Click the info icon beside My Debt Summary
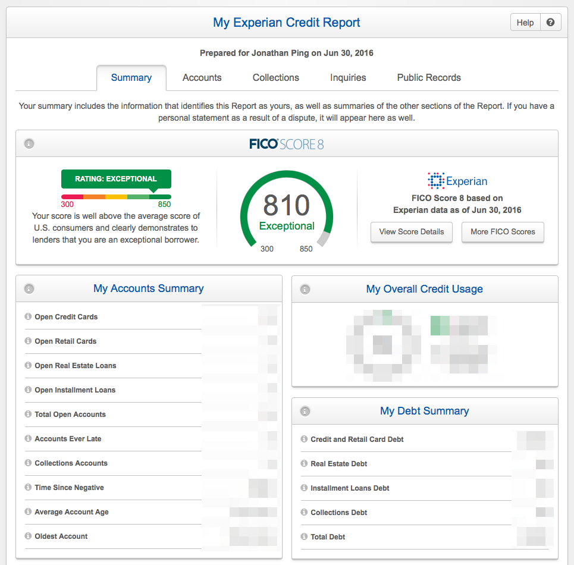The image size is (574, 565). tap(305, 412)
